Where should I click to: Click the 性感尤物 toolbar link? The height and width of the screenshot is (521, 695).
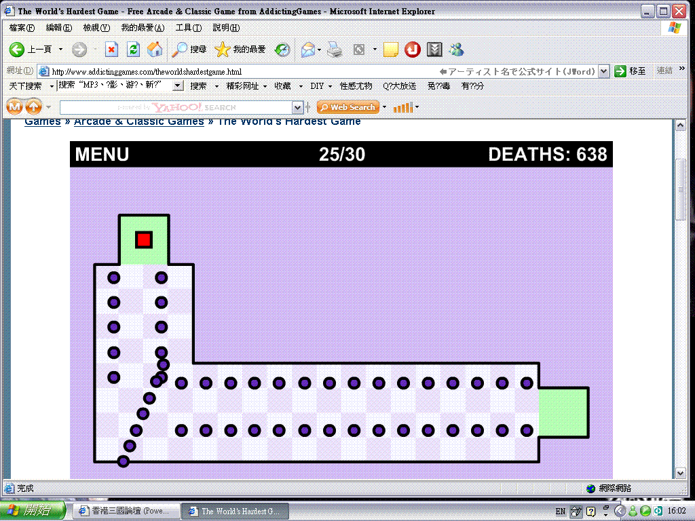point(356,86)
